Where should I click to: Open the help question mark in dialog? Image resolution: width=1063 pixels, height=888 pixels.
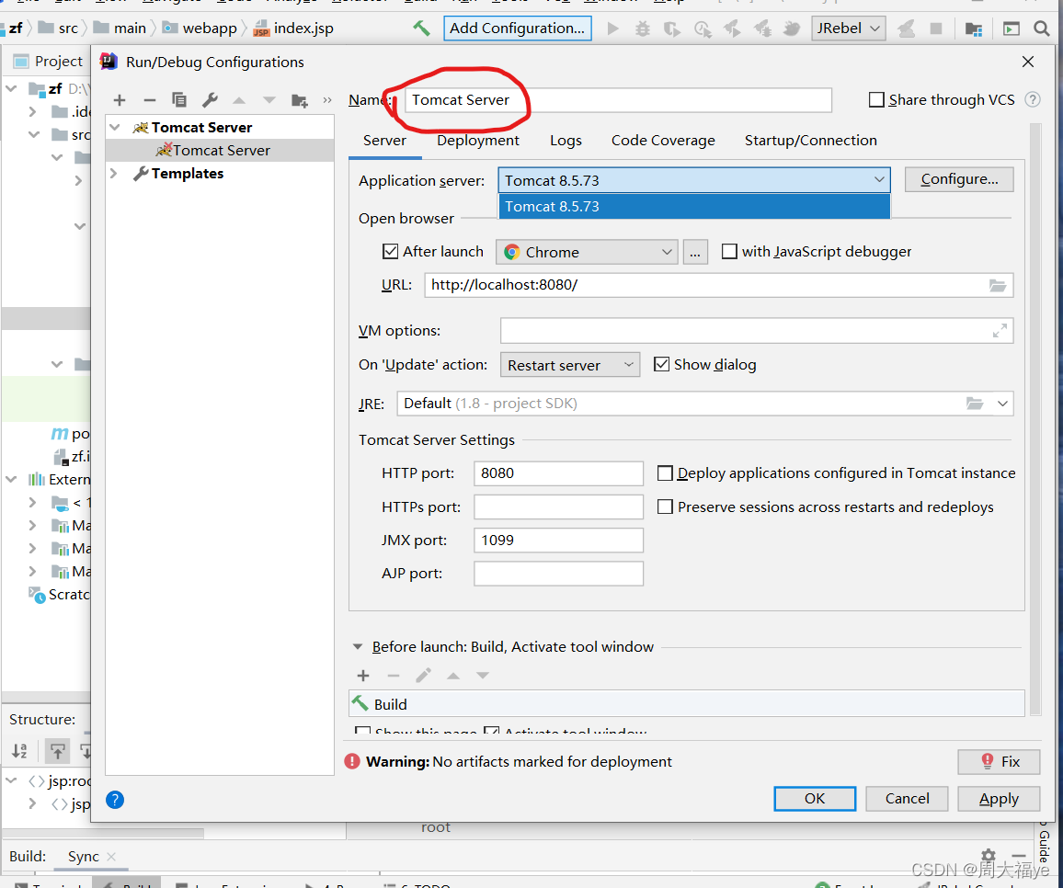click(x=115, y=801)
